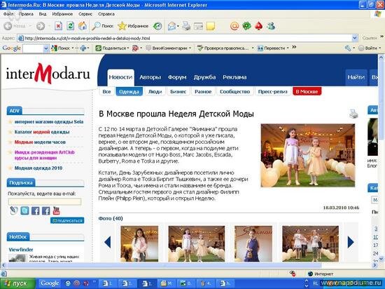Open link интернет магазин одежды Sela
The width and height of the screenshot is (385, 289).
click(x=49, y=122)
